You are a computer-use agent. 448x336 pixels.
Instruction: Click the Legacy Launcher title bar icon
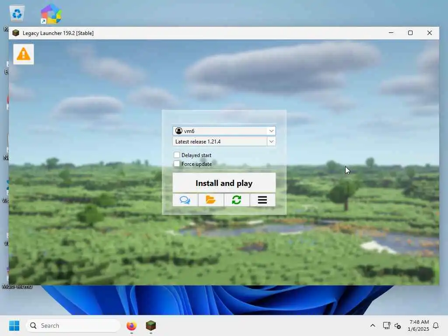pos(16,33)
